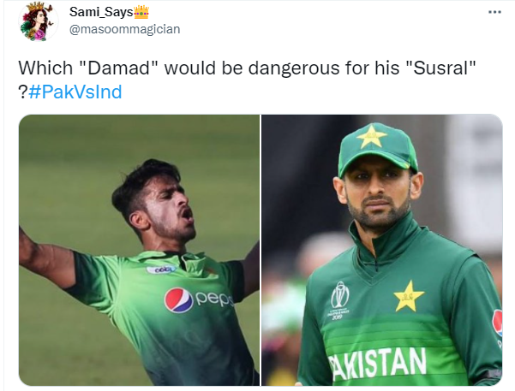
Task: Open the left photo of celebrating bowler
Action: (139, 250)
